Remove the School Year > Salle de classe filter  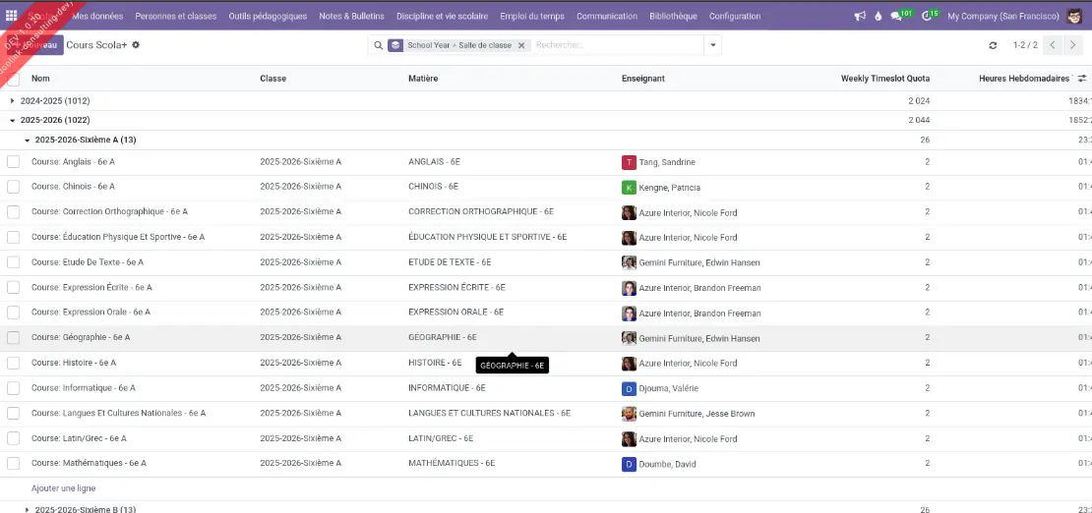click(521, 45)
